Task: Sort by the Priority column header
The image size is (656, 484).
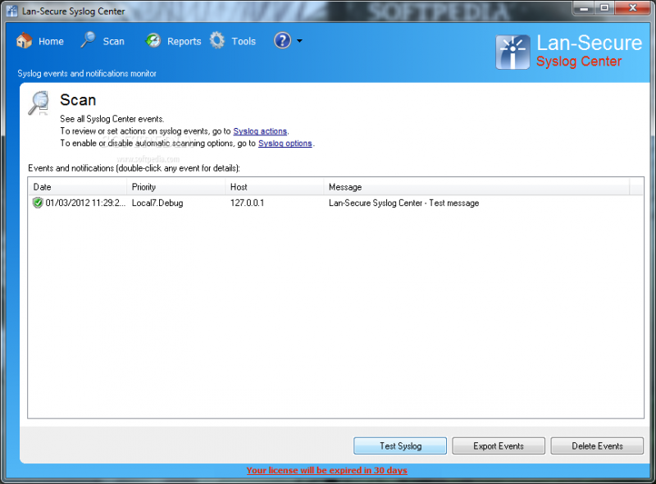Action: coord(175,187)
